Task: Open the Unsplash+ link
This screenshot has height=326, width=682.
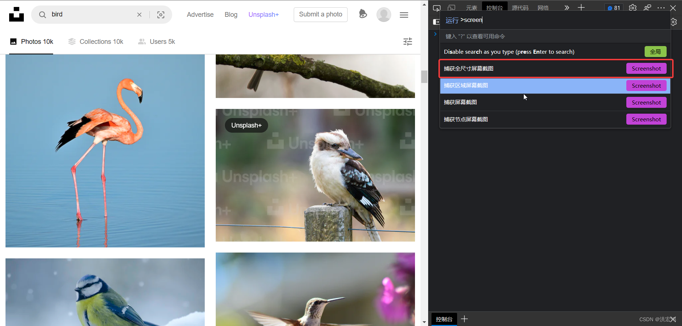Action: (264, 15)
